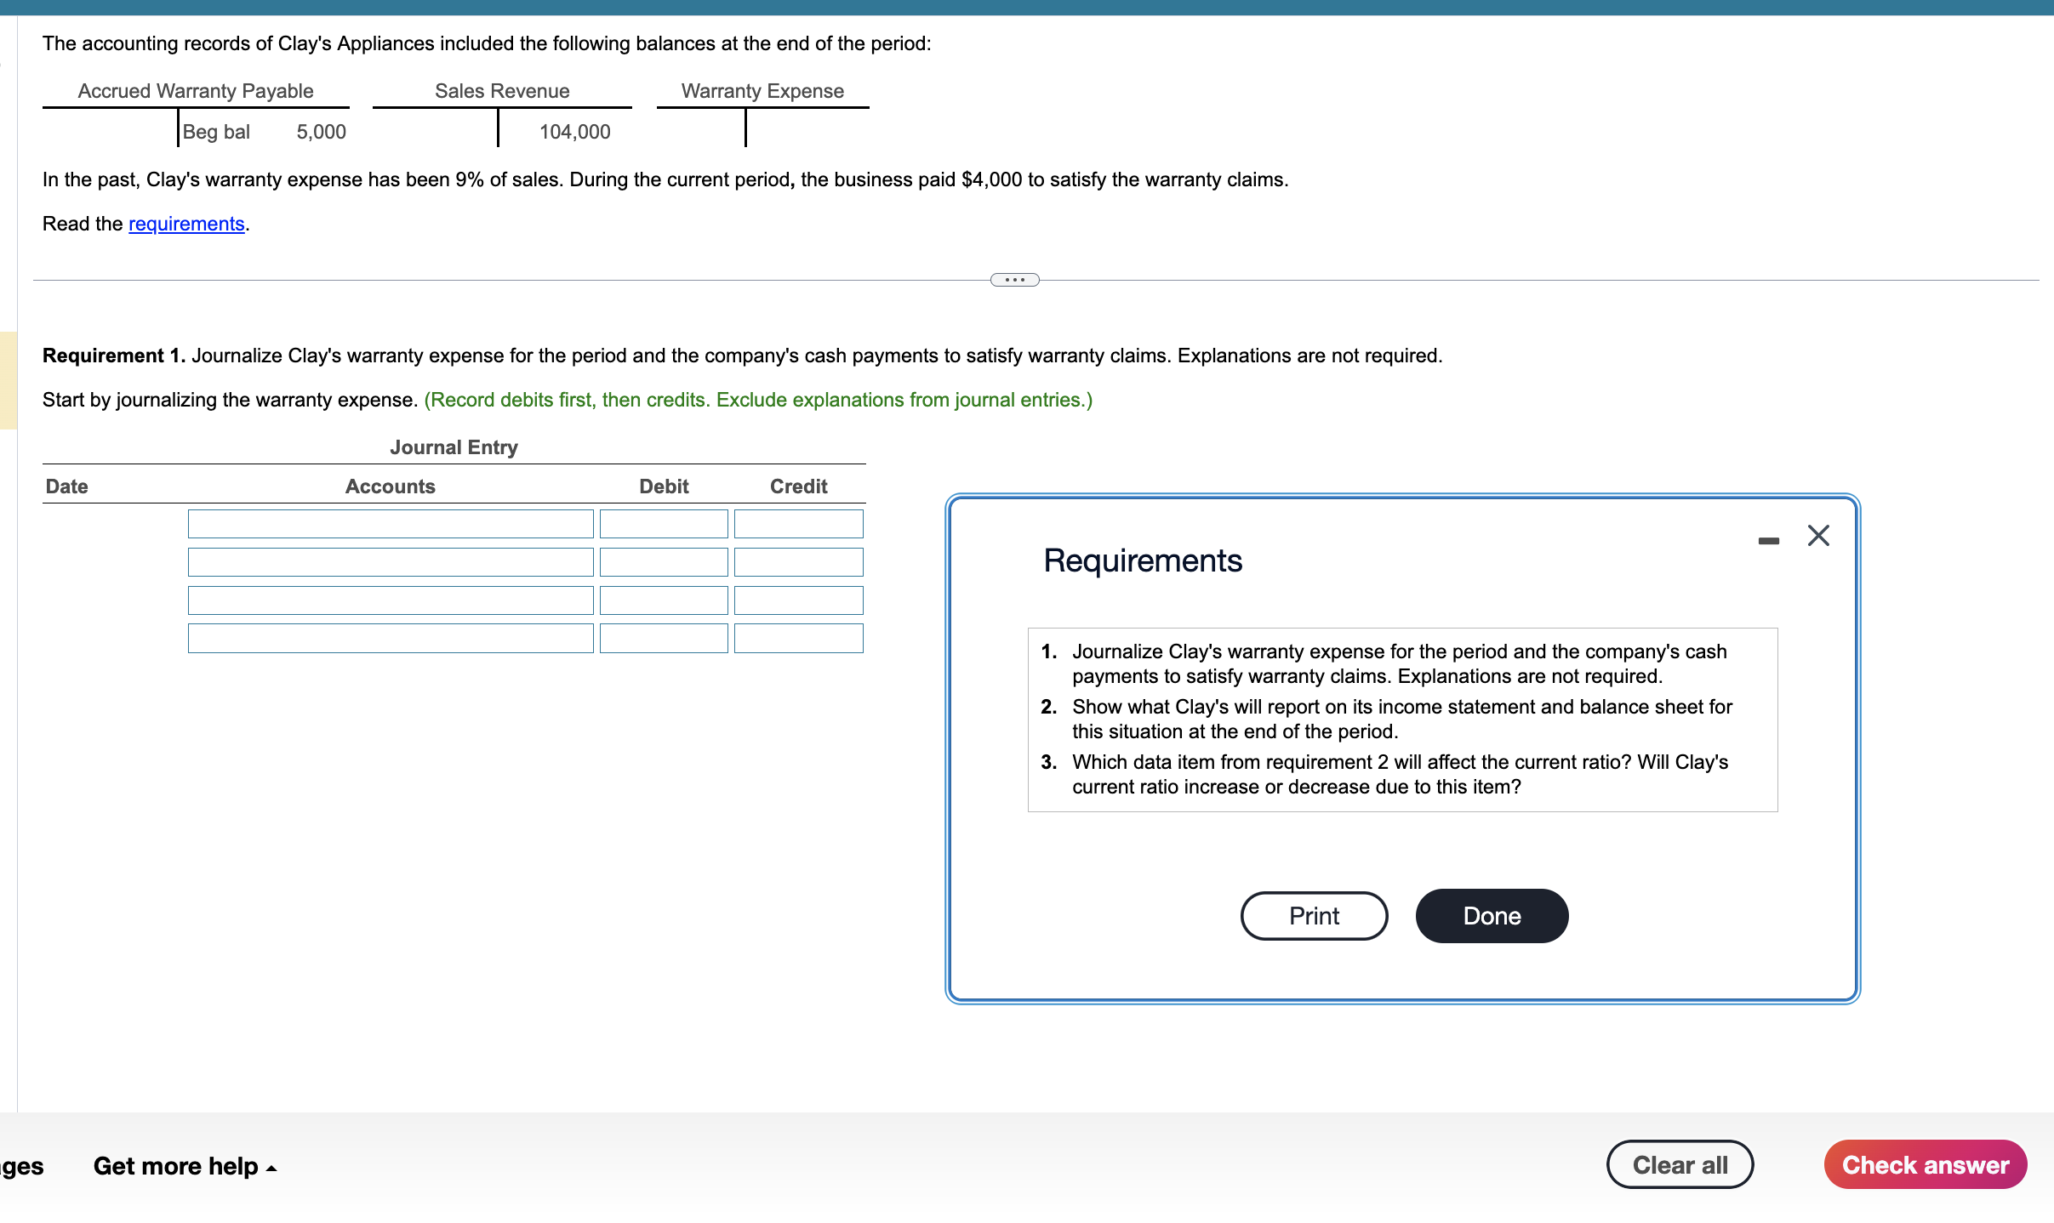This screenshot has height=1223, width=2054.
Task: Open the requirements hyperlink
Action: [186, 223]
